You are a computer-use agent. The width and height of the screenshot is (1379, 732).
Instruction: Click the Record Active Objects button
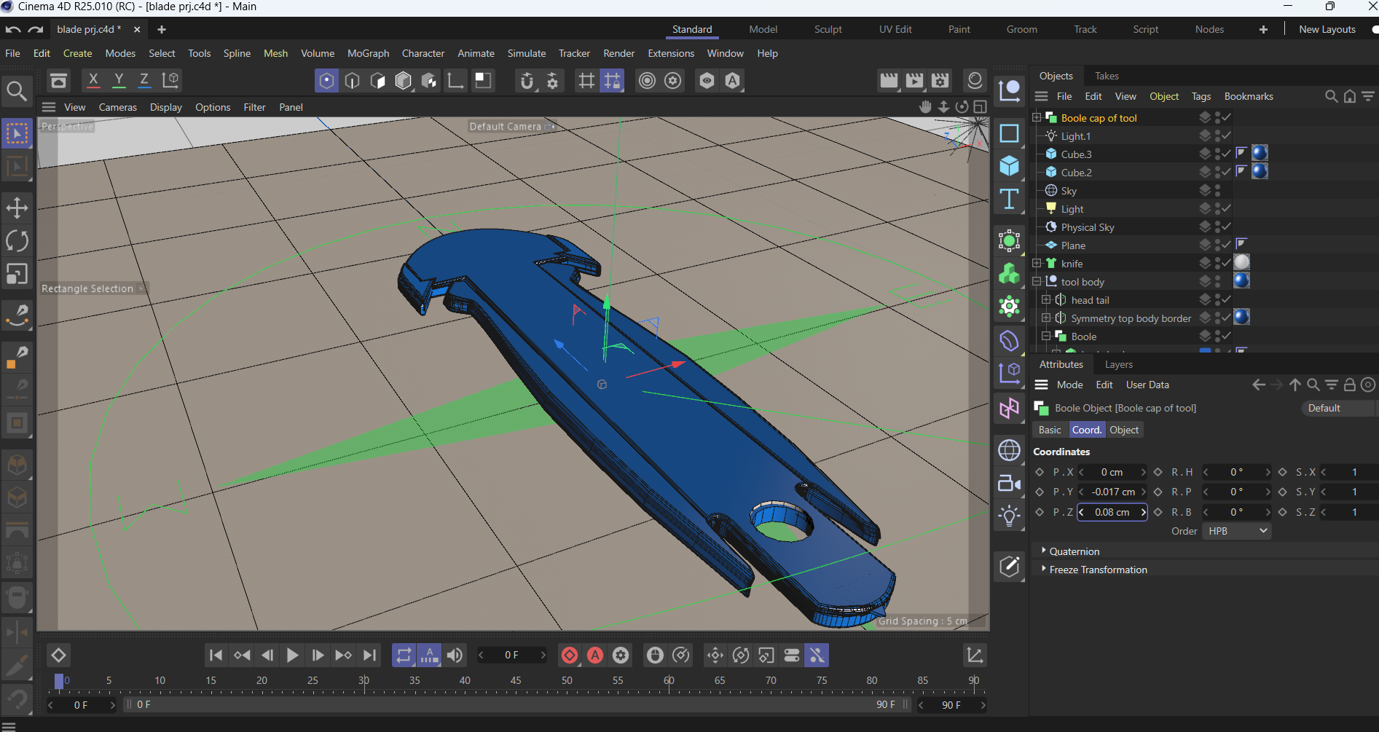click(x=570, y=656)
